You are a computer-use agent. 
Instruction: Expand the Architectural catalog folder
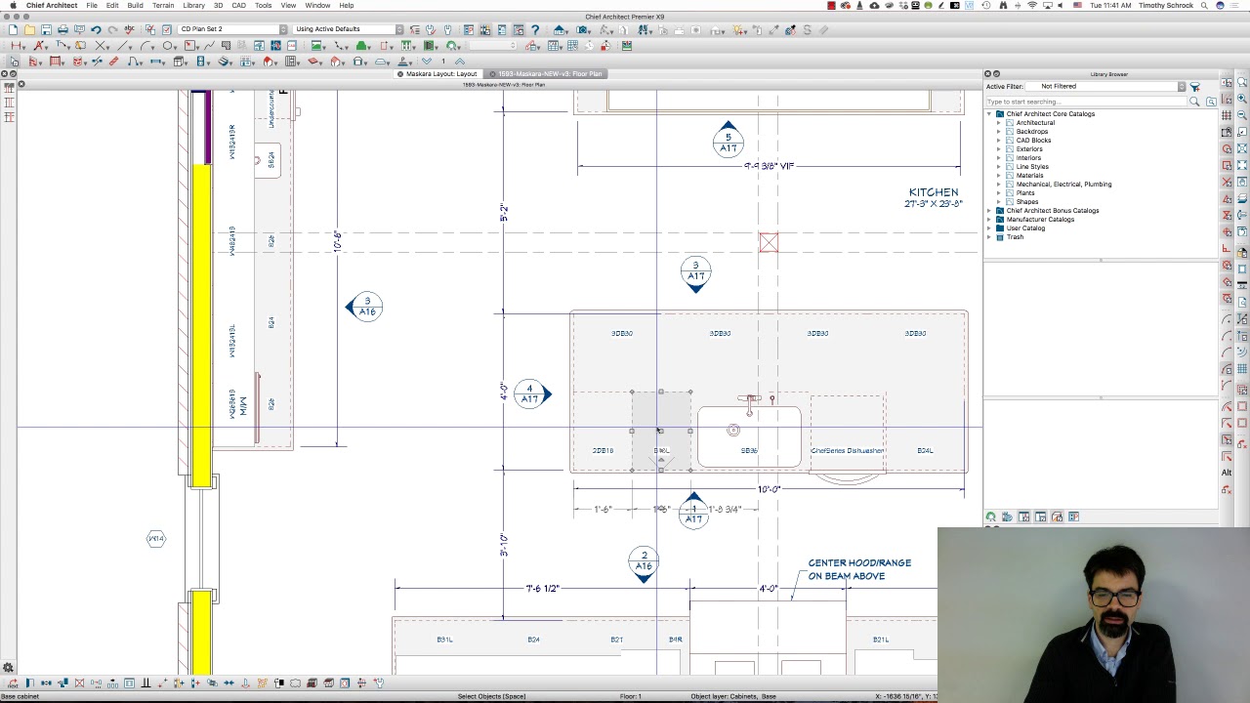coord(999,123)
